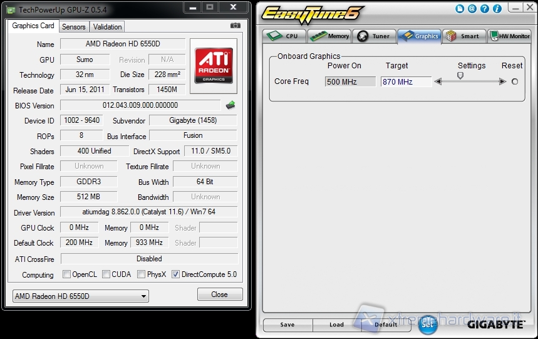Click the Core Freq slider handle

pyautogui.click(x=460, y=76)
